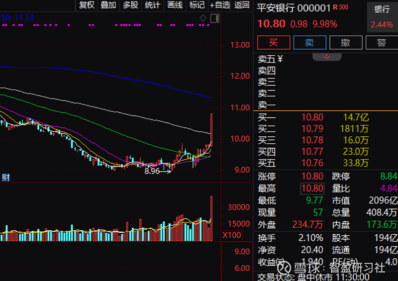Click the 跌停 value 8.84
The height and width of the screenshot is (281, 398).
(x=389, y=176)
